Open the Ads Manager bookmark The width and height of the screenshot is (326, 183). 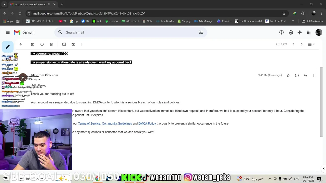pyautogui.click(x=204, y=21)
